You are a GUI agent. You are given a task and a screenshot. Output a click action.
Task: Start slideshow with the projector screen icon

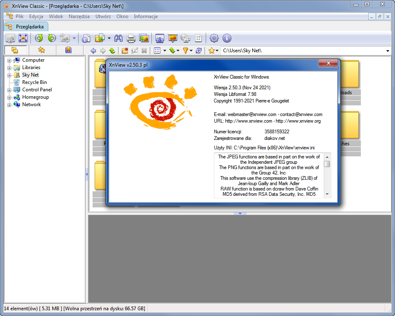coord(173,38)
